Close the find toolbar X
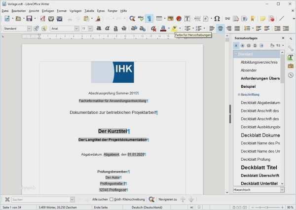 coord(7,199)
